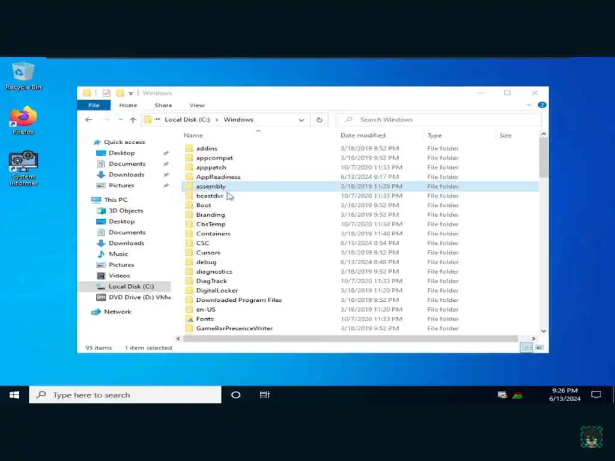Viewport: 615px width, 461px height.
Task: Select the GameBarPresenceWriter folder
Action: click(x=360, y=328)
